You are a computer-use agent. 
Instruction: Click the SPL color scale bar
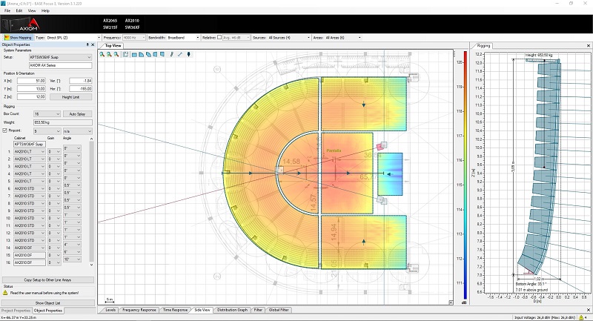coord(466,176)
